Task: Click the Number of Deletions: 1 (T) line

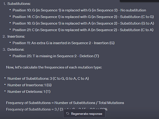Action: click(x=29, y=92)
